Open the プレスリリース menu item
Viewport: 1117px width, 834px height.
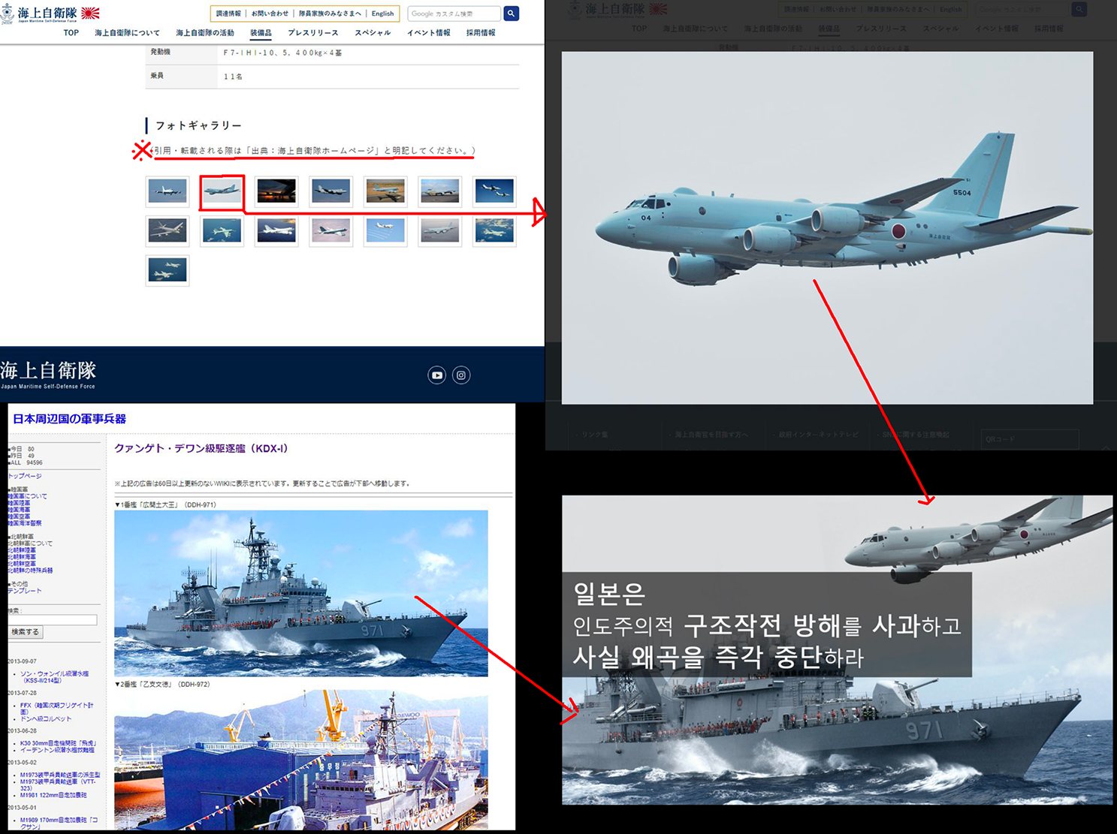point(312,33)
